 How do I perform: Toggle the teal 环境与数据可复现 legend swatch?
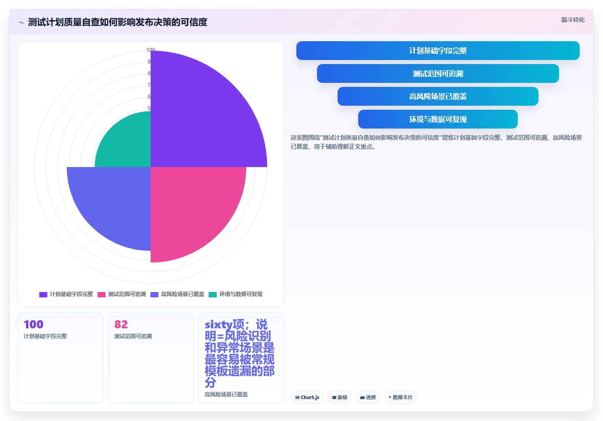point(213,294)
